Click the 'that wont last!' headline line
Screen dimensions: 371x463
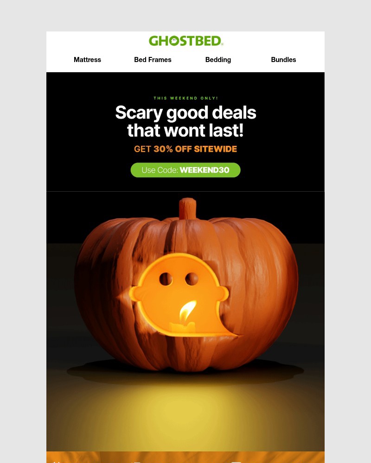[x=185, y=131]
